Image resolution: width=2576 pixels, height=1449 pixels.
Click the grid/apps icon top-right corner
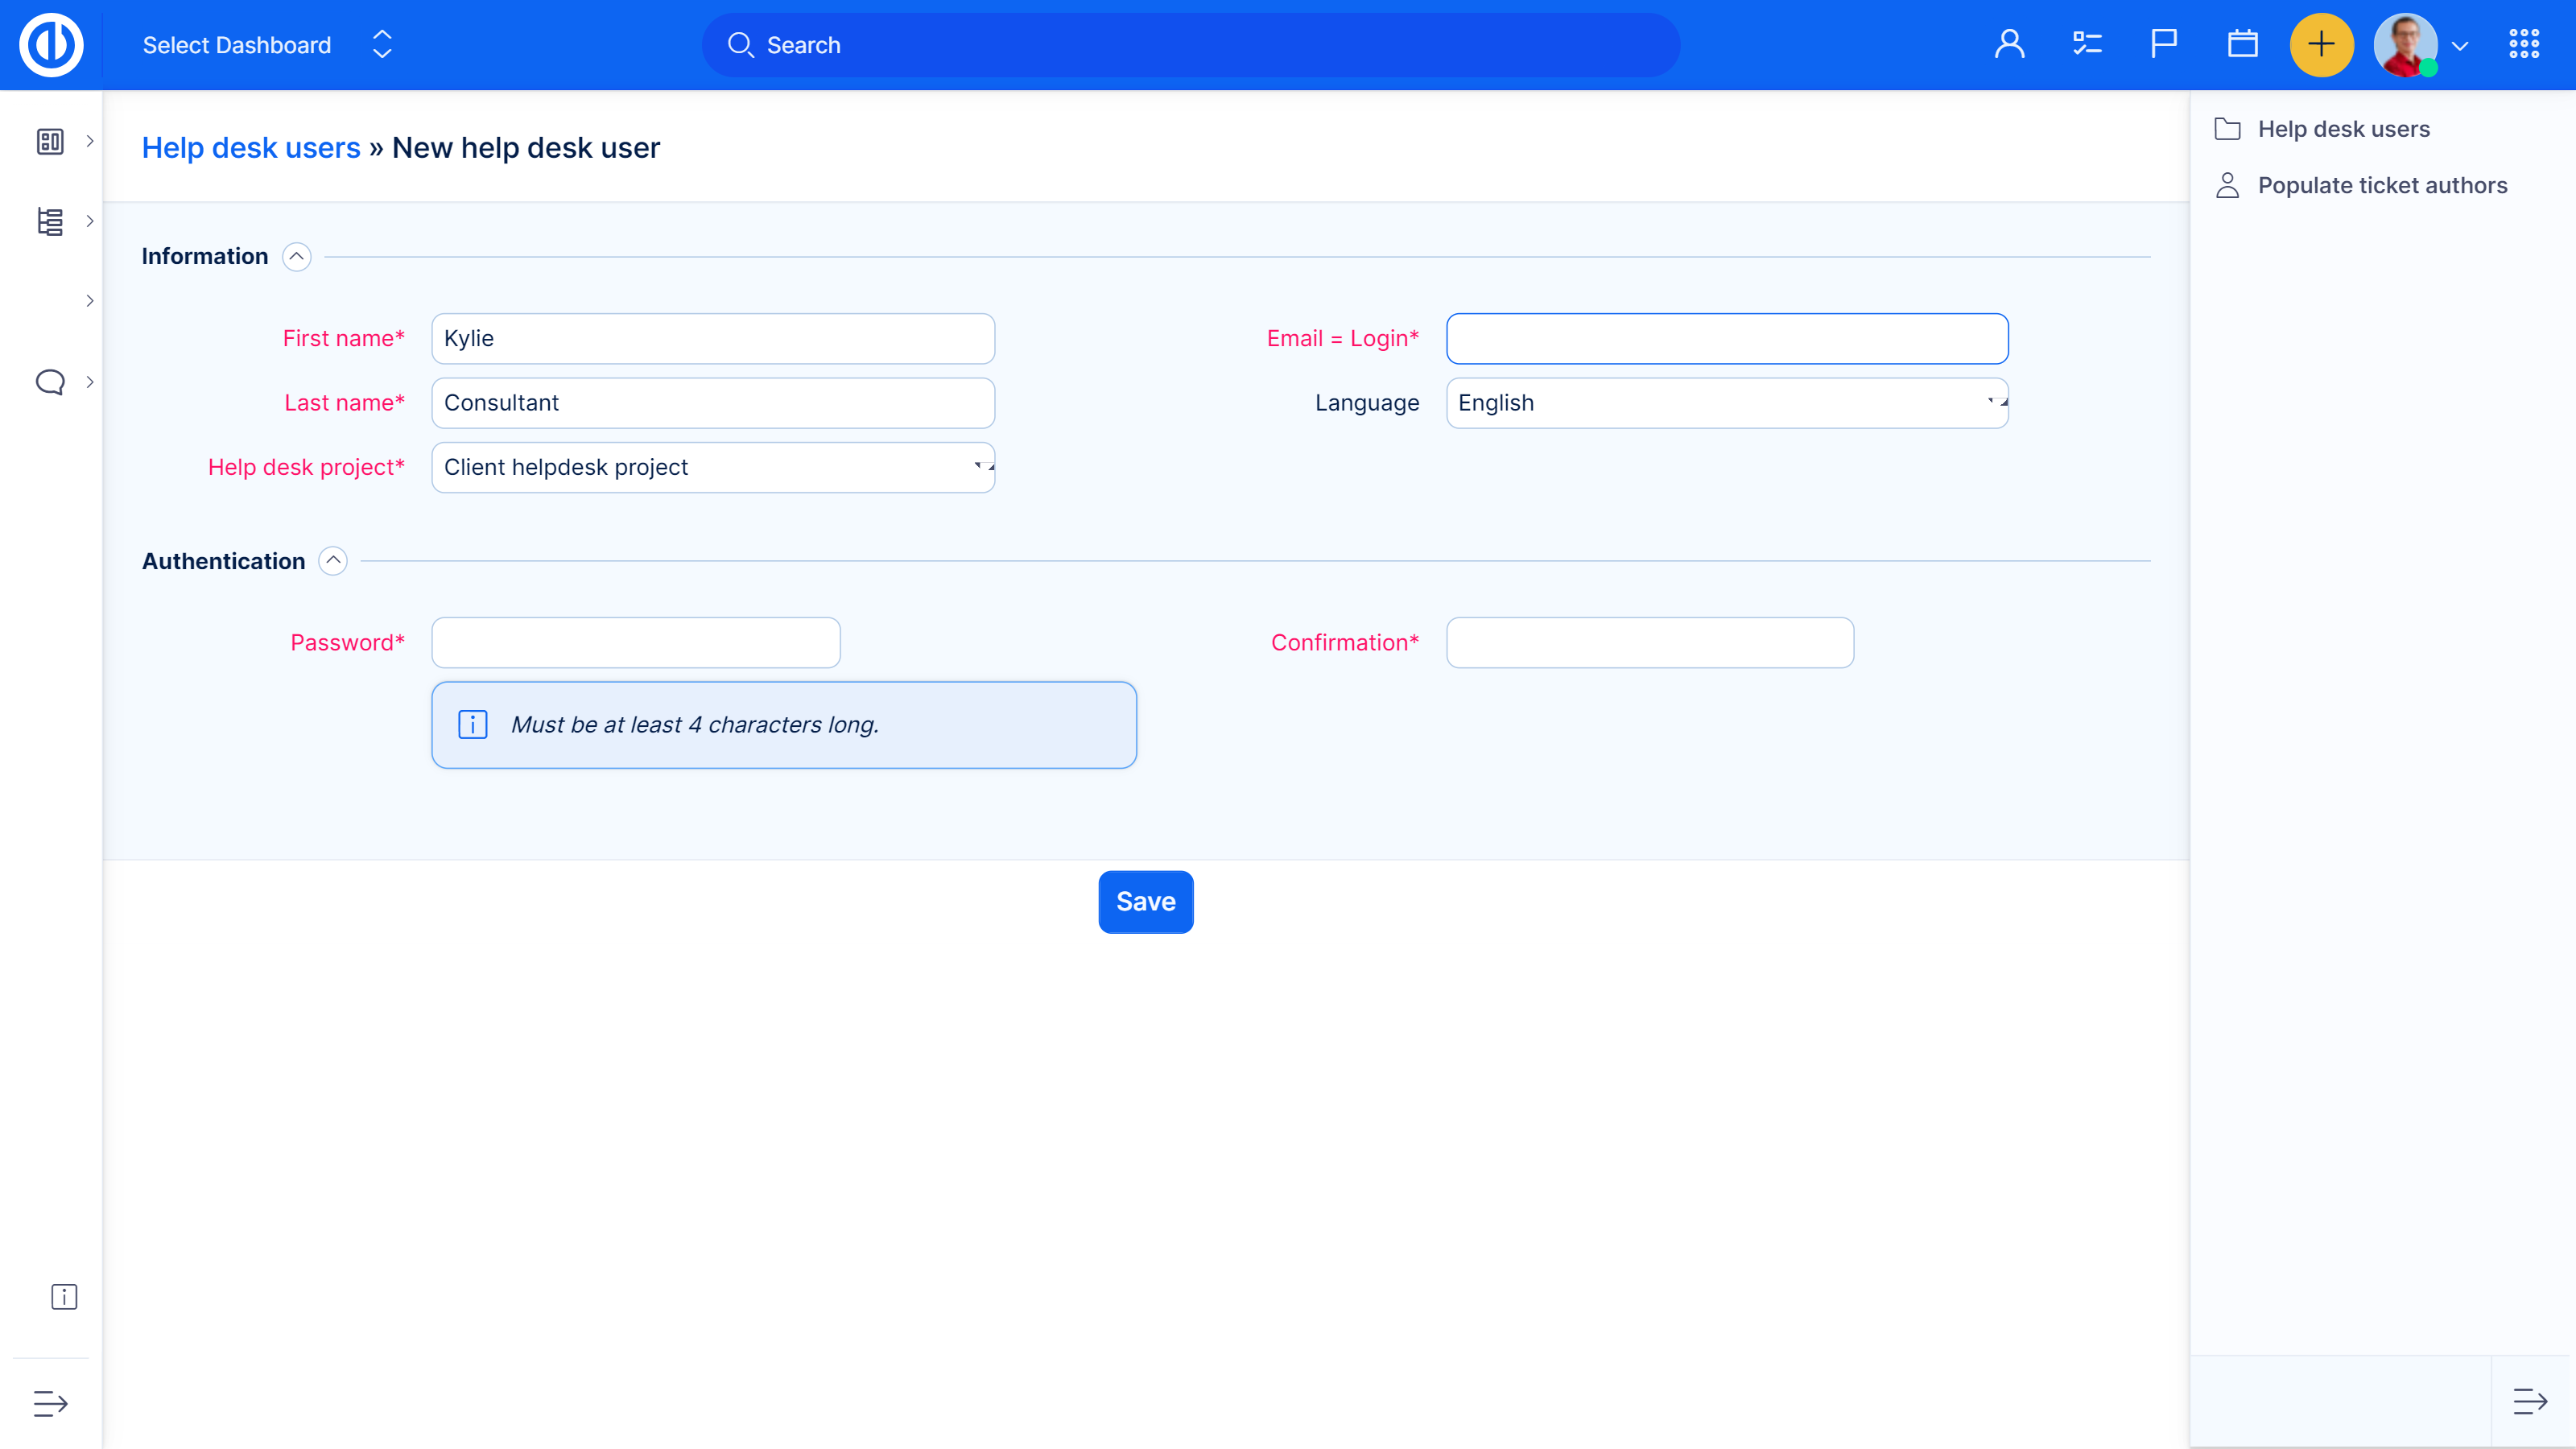[2524, 44]
